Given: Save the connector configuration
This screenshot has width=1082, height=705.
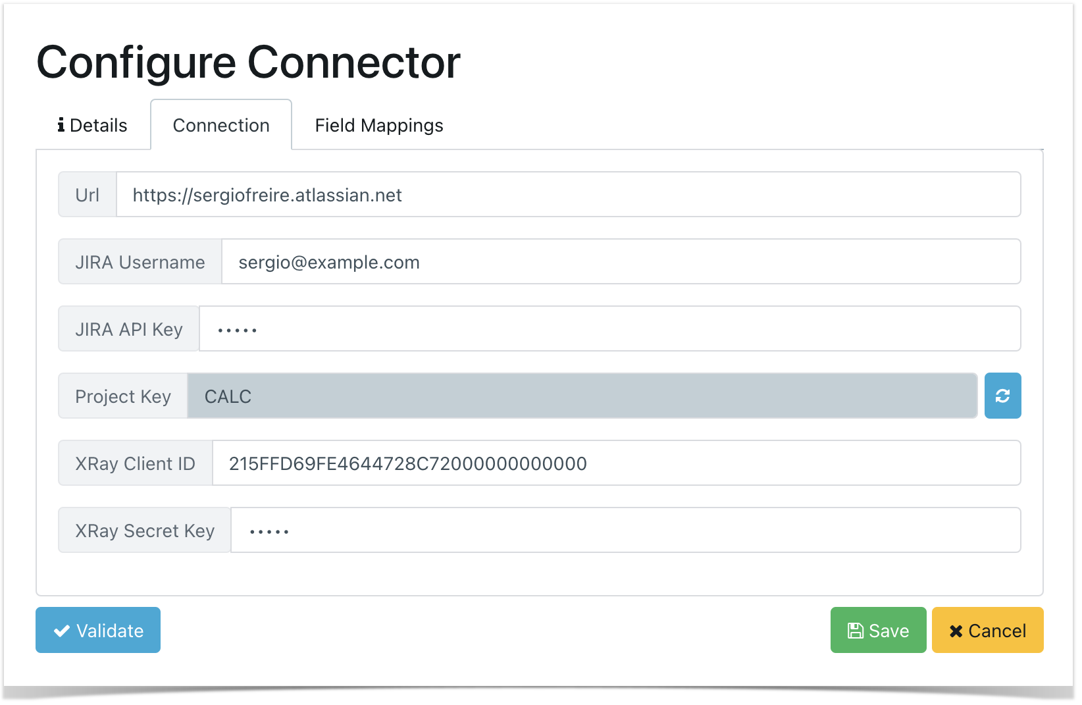Looking at the screenshot, I should point(878,630).
